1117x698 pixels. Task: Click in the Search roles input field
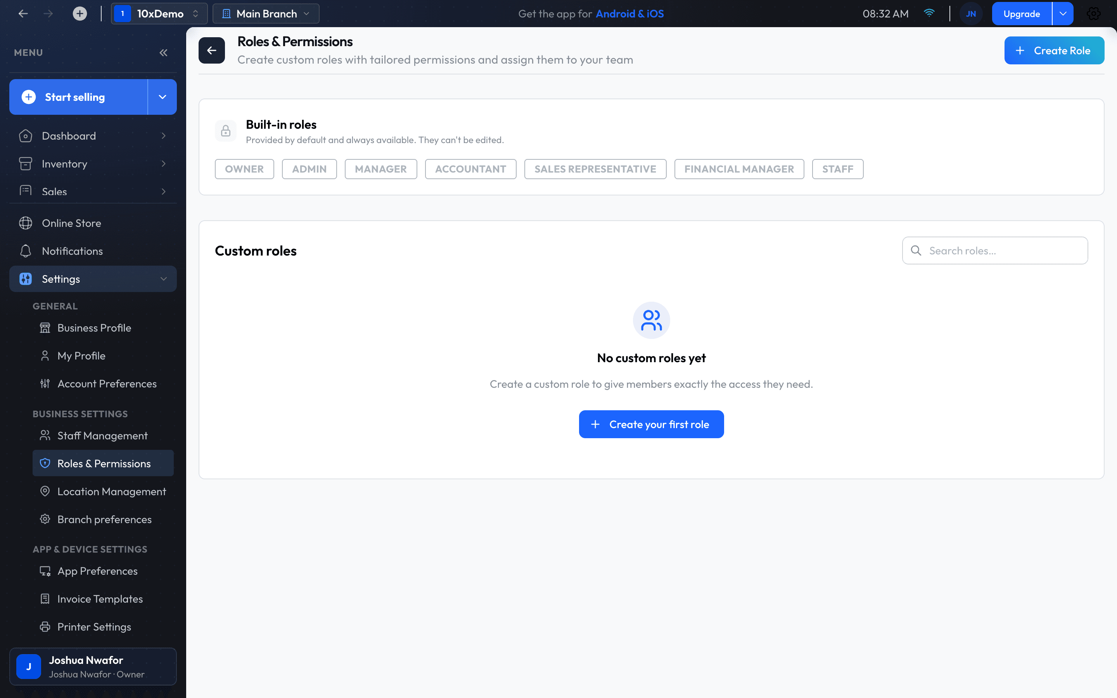click(x=995, y=251)
